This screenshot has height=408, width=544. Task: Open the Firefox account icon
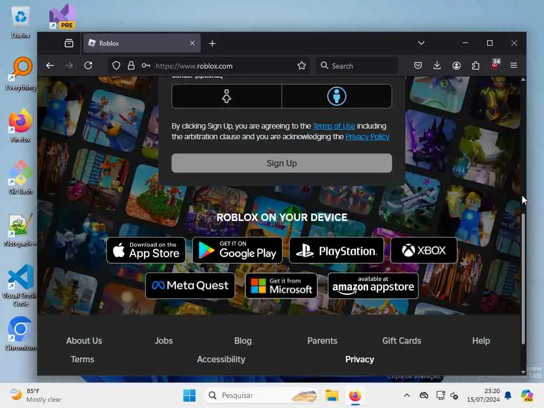(x=456, y=65)
